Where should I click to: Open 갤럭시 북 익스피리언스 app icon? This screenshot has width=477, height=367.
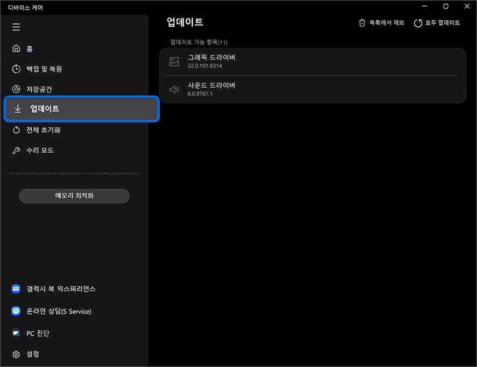coord(16,289)
